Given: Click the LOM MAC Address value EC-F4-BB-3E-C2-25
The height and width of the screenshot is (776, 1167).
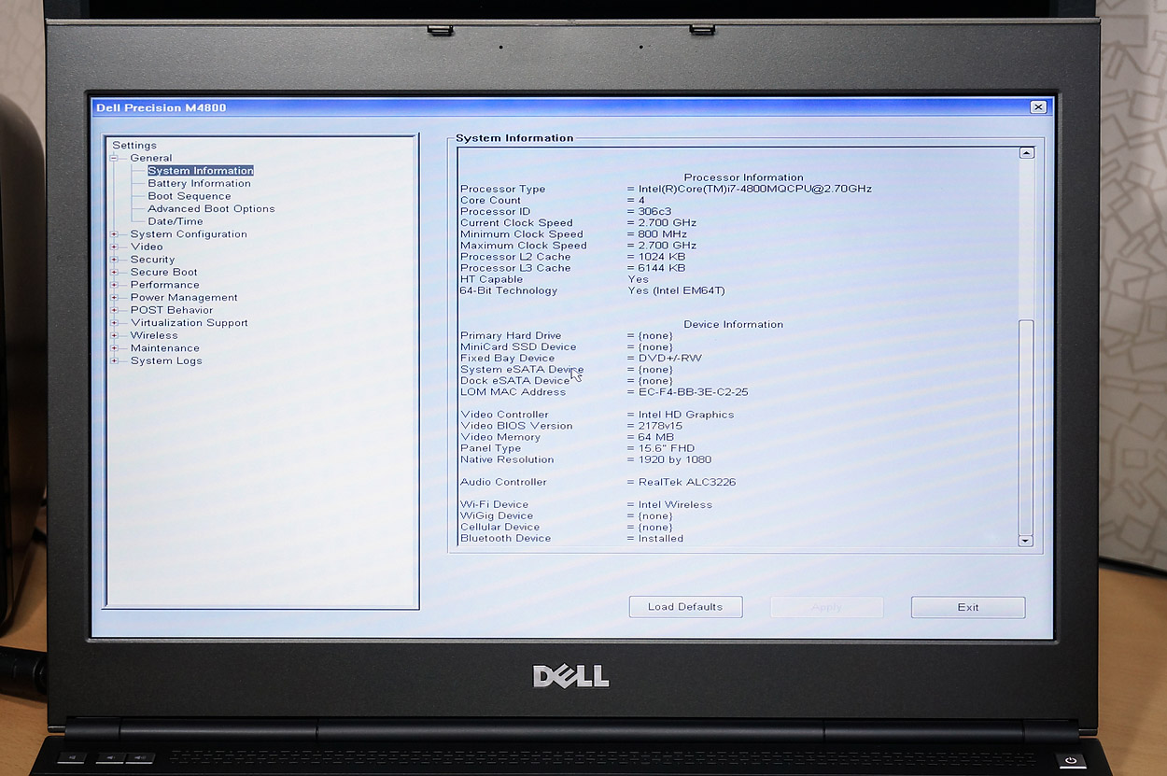Looking at the screenshot, I should pyautogui.click(x=694, y=392).
